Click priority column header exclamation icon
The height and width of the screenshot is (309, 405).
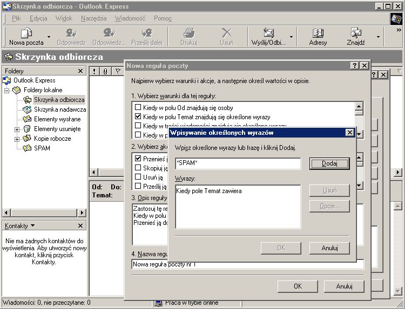[x=94, y=71]
